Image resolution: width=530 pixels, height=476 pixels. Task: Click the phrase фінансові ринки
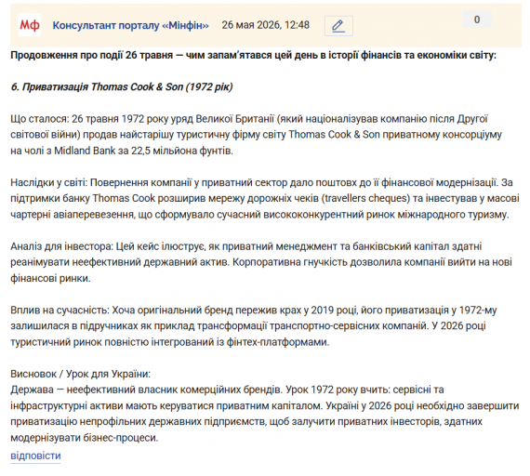pos(50,278)
